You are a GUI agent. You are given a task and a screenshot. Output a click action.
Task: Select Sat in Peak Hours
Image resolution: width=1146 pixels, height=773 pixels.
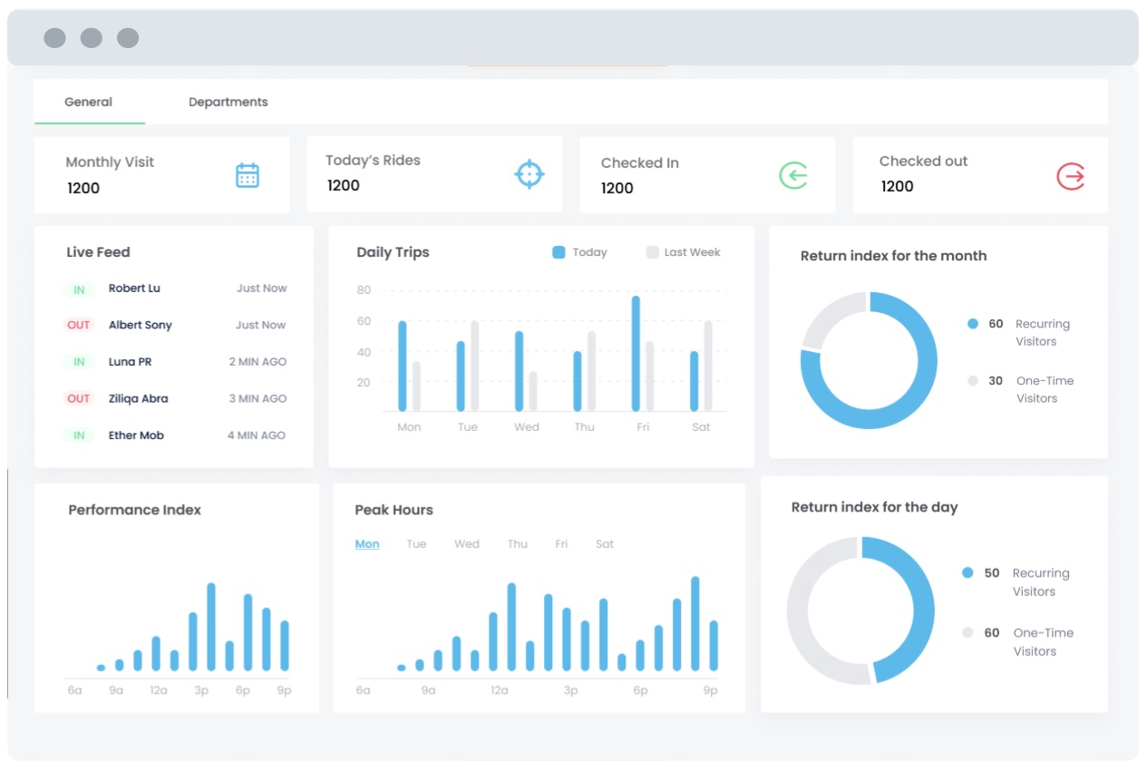(x=605, y=544)
